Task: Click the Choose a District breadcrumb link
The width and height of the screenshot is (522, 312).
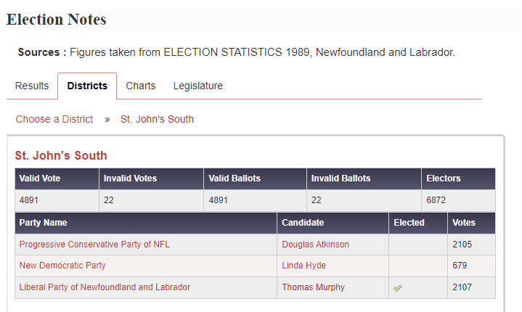Action: 54,119
